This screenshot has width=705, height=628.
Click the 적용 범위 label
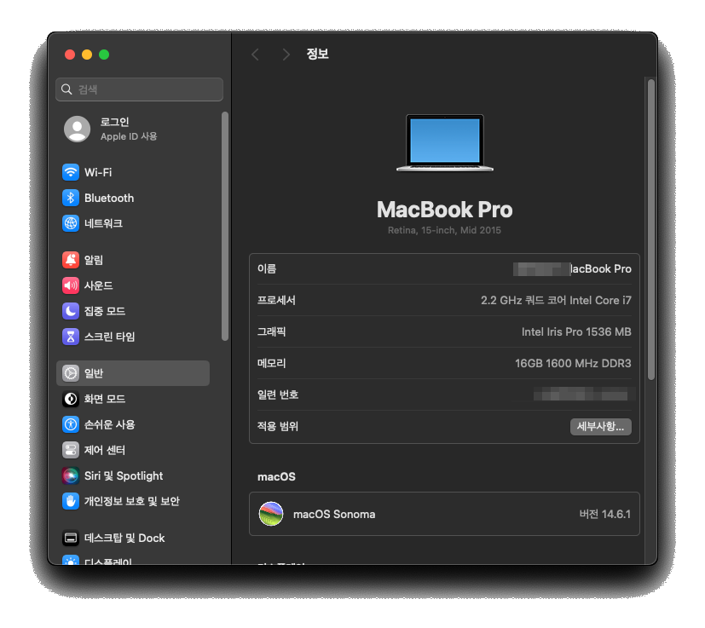tap(278, 426)
